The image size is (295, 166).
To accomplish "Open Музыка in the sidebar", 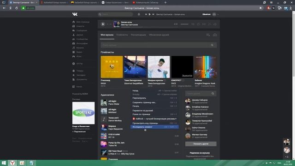I will [x=78, y=48].
